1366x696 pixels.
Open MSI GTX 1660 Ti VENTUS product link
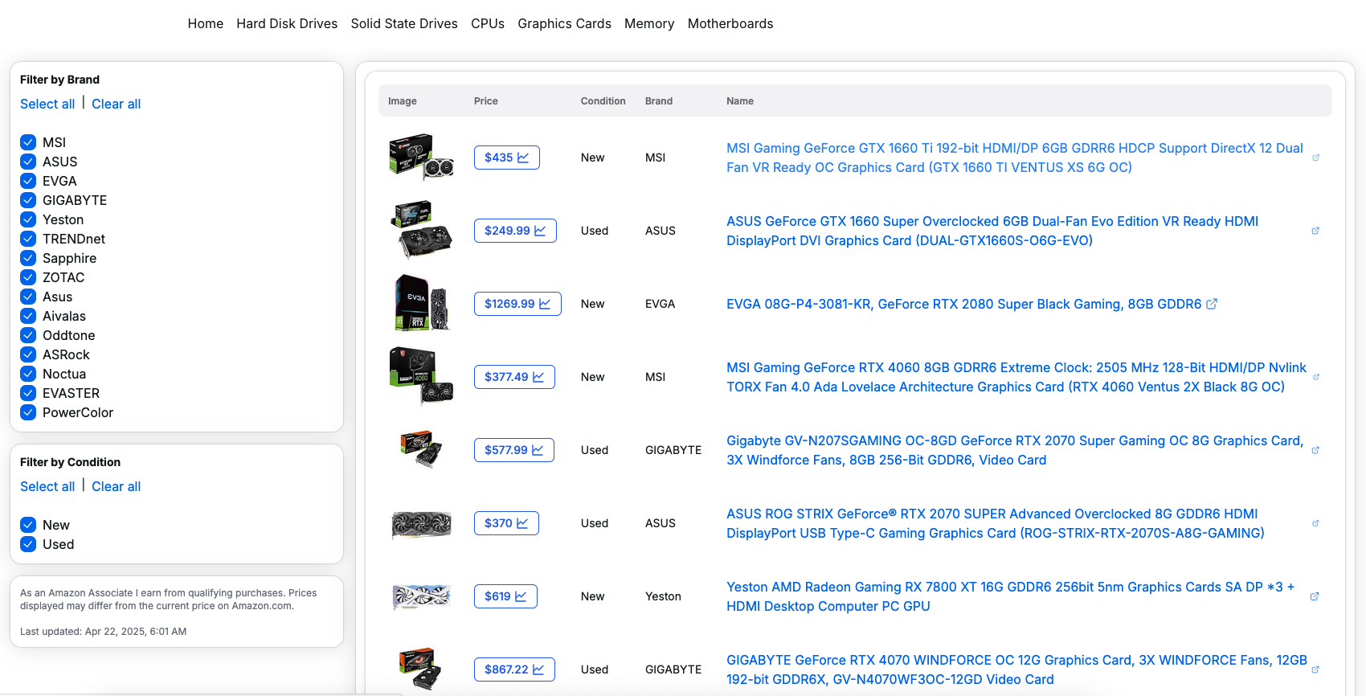click(x=1015, y=158)
